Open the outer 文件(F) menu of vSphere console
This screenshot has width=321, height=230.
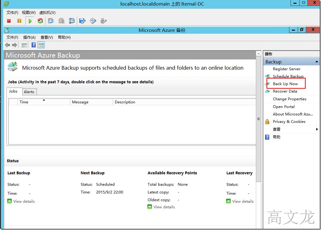click(12, 13)
